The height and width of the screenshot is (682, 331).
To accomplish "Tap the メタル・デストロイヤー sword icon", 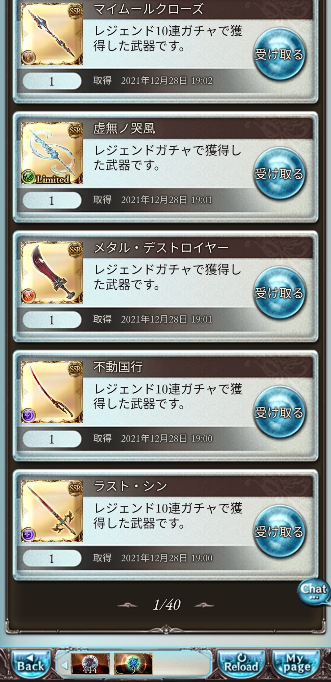I will tap(52, 272).
